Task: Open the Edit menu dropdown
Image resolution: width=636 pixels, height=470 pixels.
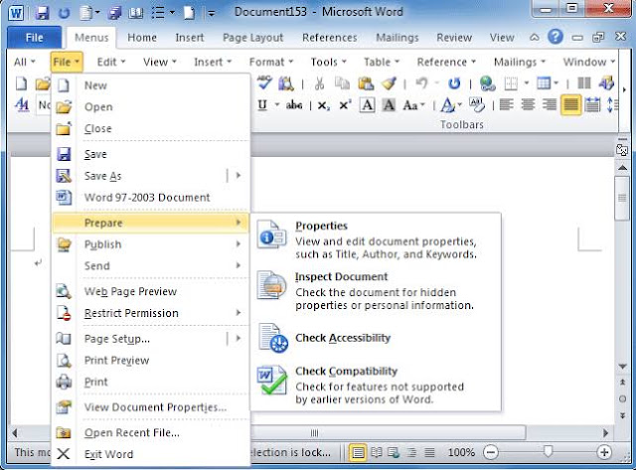Action: click(111, 62)
